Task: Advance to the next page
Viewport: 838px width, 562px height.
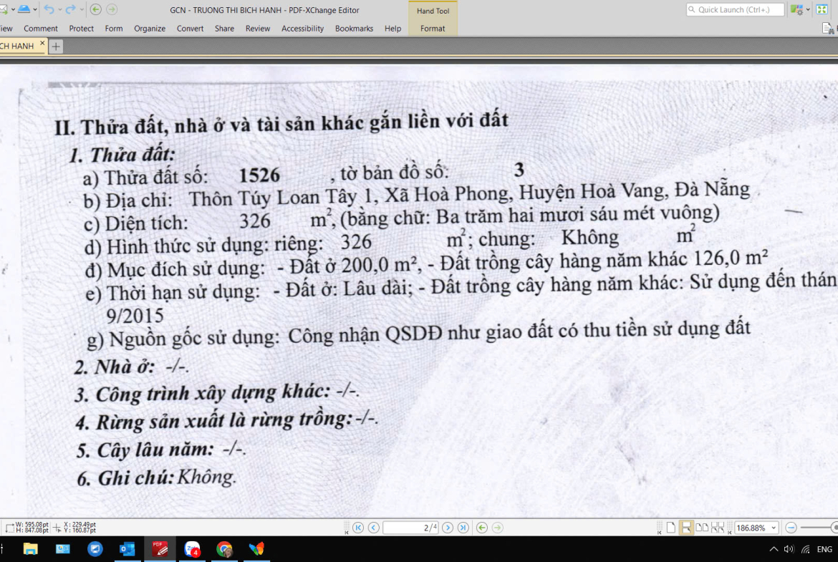Action: click(x=448, y=528)
